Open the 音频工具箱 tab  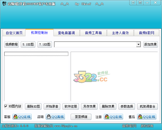click(x=93, y=33)
